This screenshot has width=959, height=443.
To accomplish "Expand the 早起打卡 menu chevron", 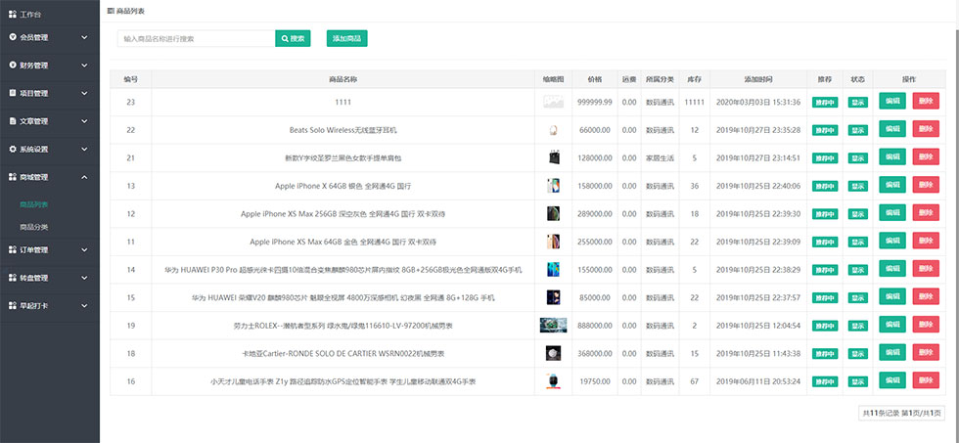I will click(84, 305).
